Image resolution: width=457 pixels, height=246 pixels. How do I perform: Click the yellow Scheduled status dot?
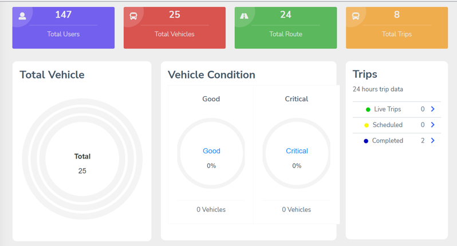tap(367, 125)
